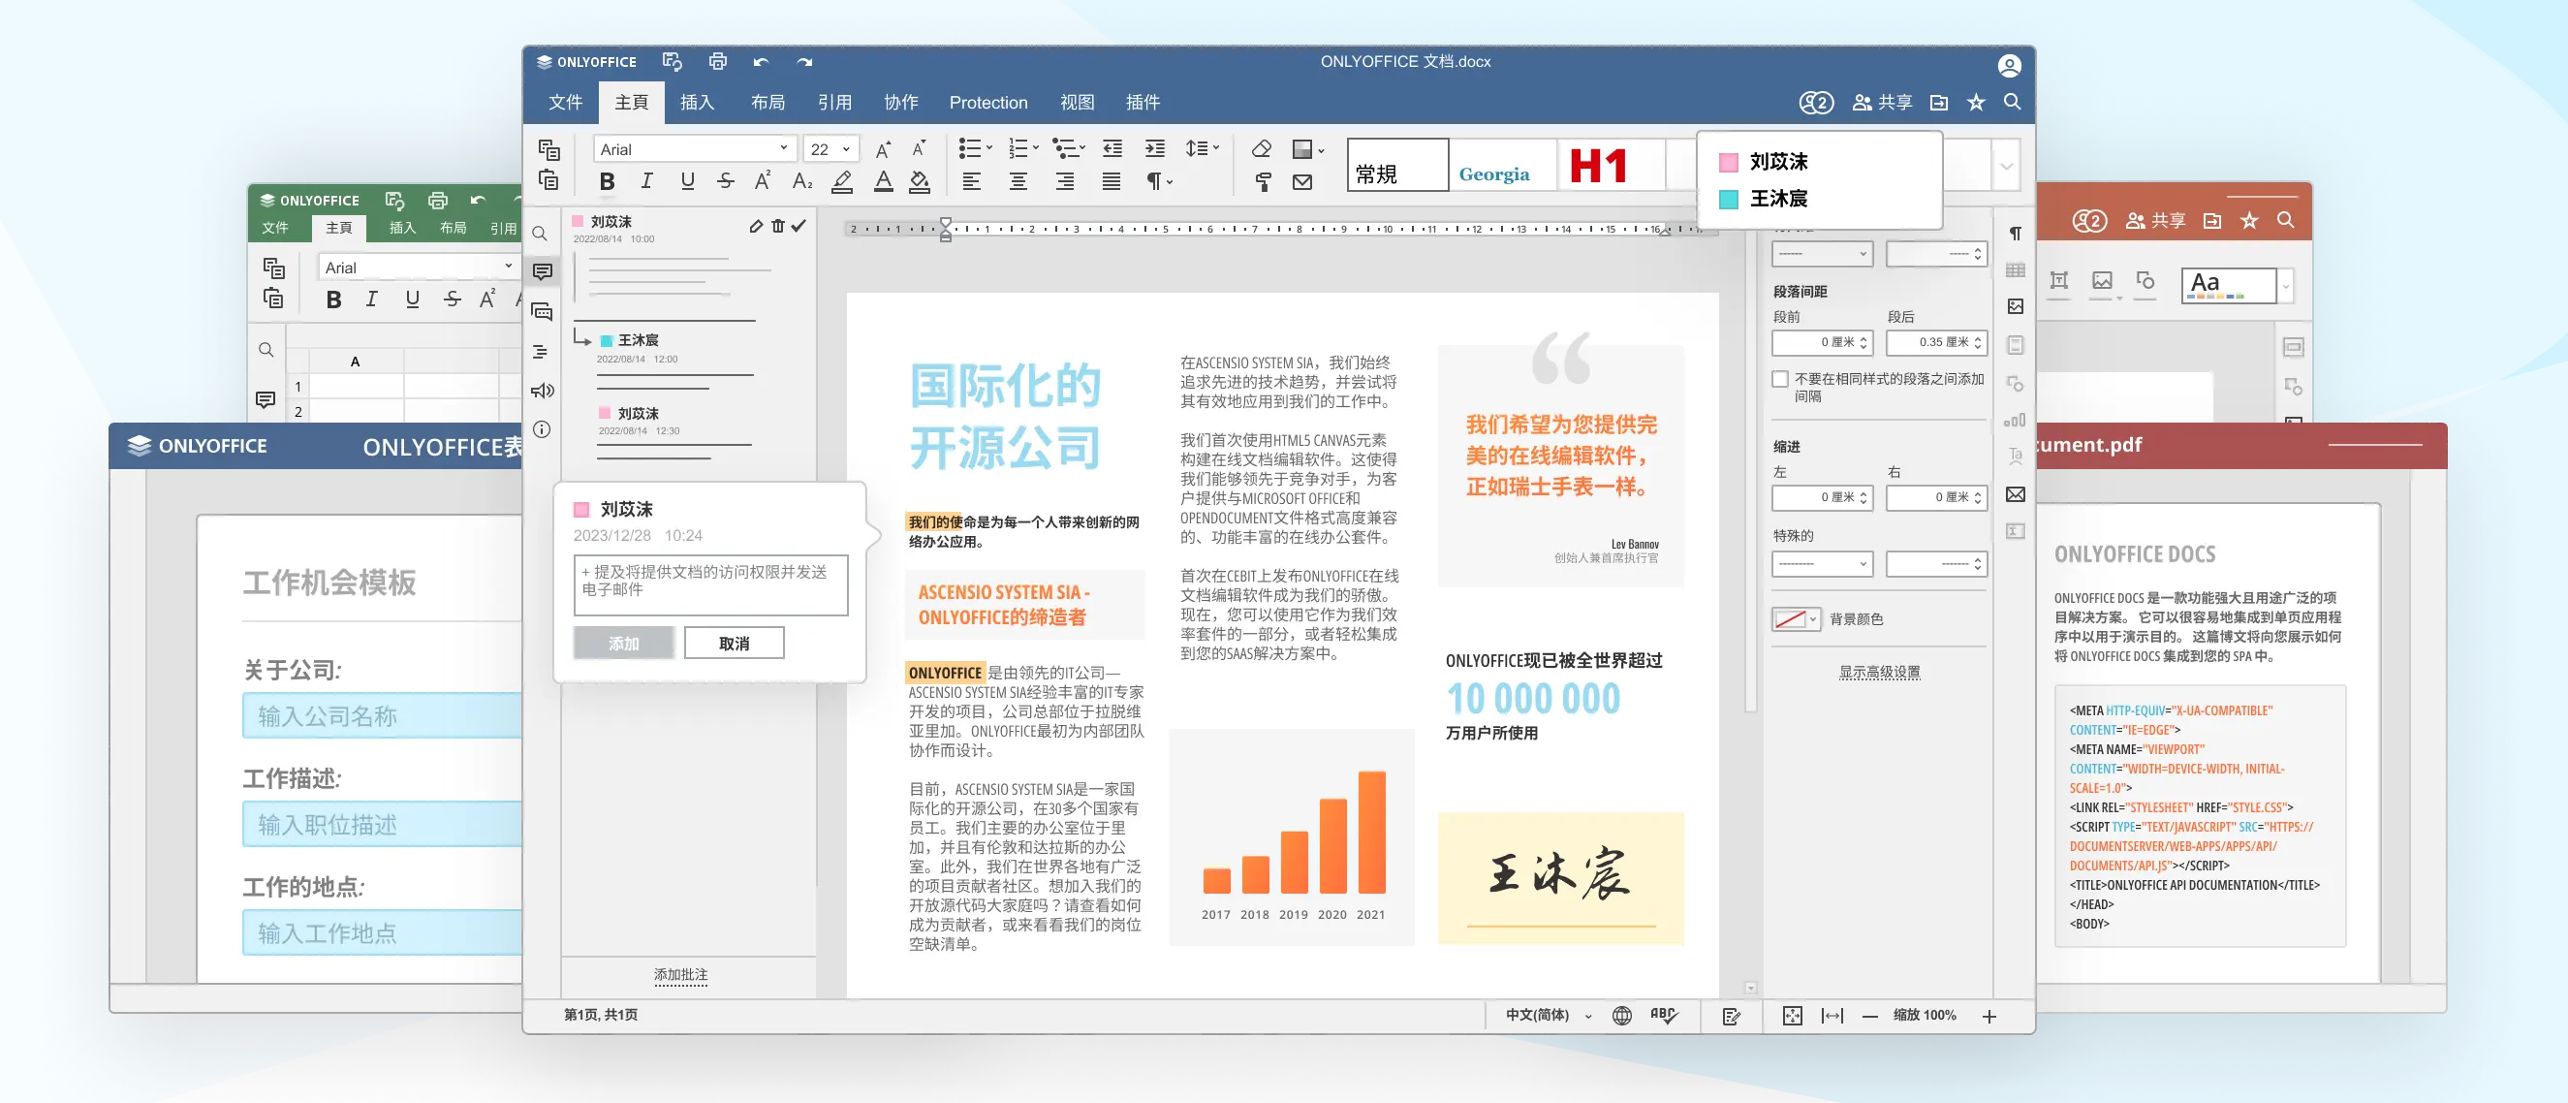Click the feedback megaphone icon in left sidebar

coord(542,390)
